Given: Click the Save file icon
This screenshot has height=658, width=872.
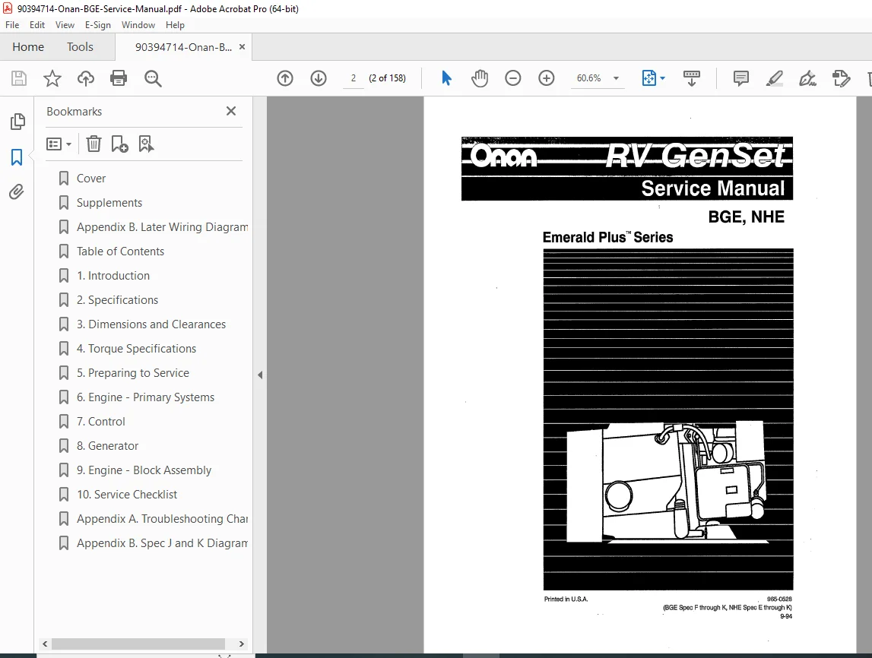Looking at the screenshot, I should point(19,78).
